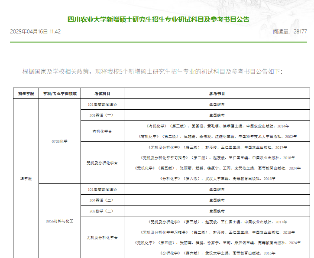Click the 阅读量 28177 view counter
Viewport: 314px width, 258px height.
pos(290,32)
